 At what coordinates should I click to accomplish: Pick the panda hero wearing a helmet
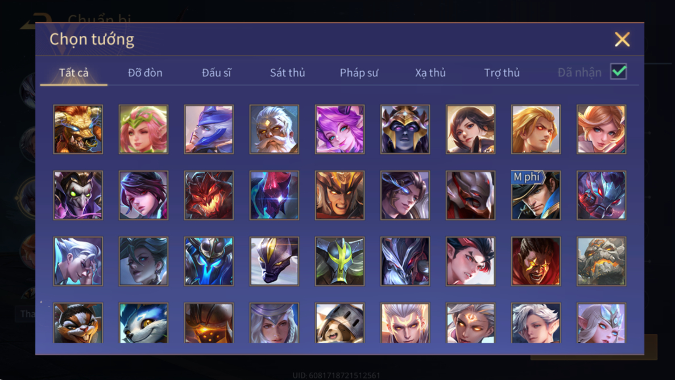[x=339, y=323]
